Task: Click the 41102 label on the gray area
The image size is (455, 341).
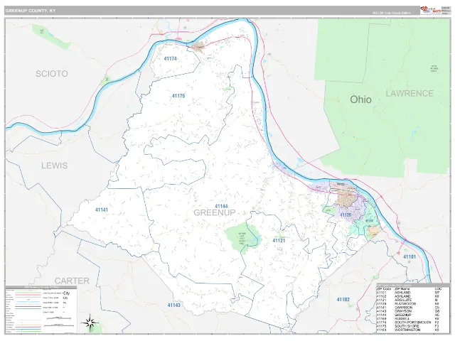Action: (343, 299)
